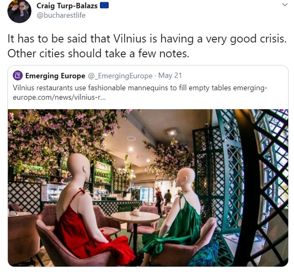Click the round table between the mannequins
Viewport: 294px width, 272px height.
(135, 218)
